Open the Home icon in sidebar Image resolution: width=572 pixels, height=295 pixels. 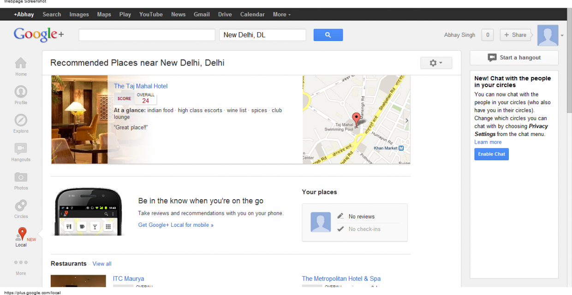pyautogui.click(x=21, y=63)
